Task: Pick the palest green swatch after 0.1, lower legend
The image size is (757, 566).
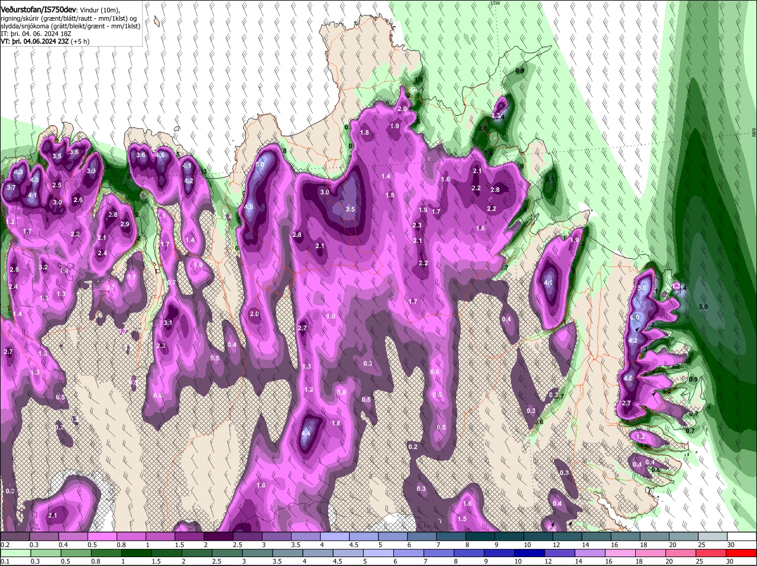Action: (x=15, y=553)
